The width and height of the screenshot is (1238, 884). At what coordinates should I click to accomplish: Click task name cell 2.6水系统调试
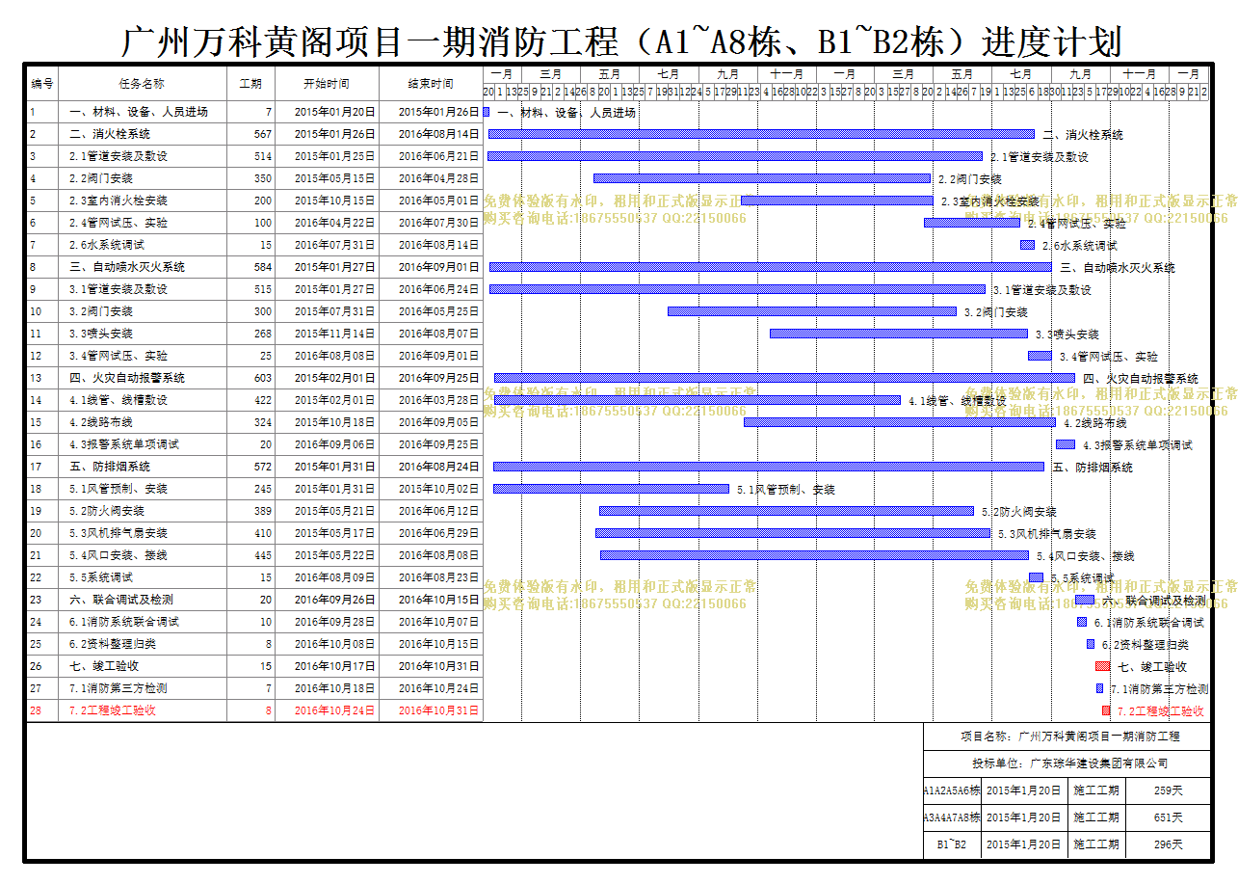[143, 245]
